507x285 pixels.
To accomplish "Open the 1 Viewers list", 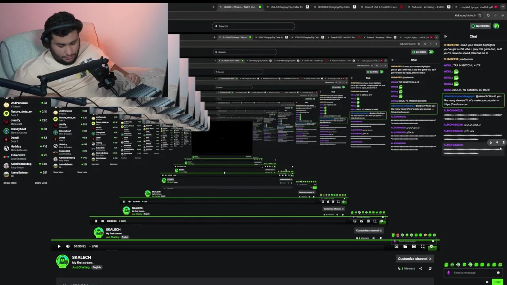I will click(x=406, y=268).
